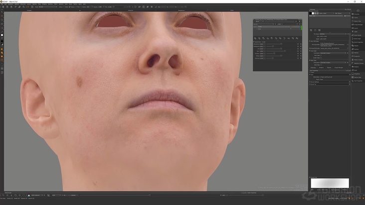Click the Whitepoint value input field
This screenshot has height=205, width=365.
tap(262, 46)
